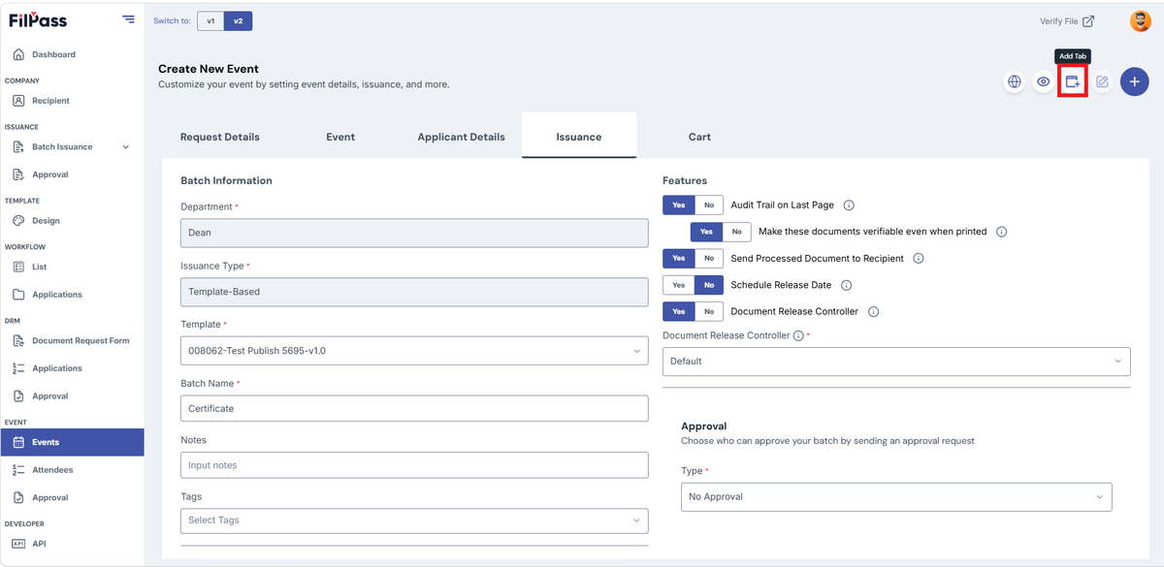The height and width of the screenshot is (567, 1164).
Task: Click the Department field showing Dean
Action: (414, 233)
